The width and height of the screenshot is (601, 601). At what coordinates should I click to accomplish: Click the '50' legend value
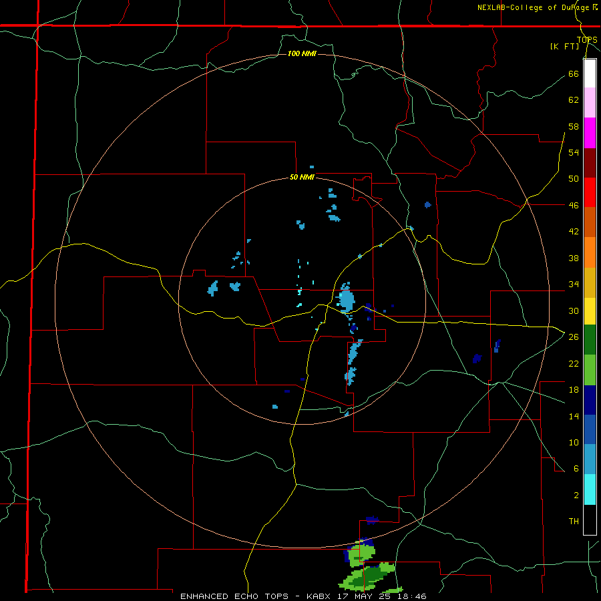point(574,179)
